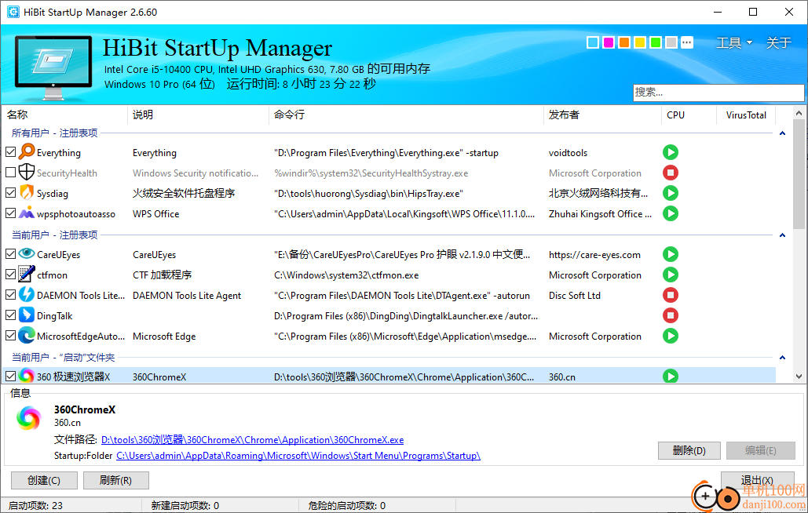Image resolution: width=808 pixels, height=513 pixels.
Task: Click the CareUEyes eye icon
Action: 26,253
